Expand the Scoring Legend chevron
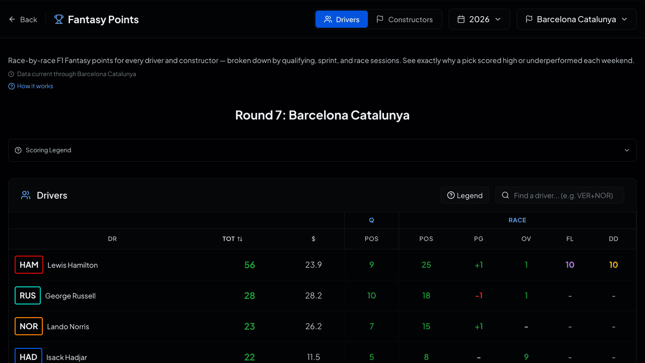 coord(627,150)
